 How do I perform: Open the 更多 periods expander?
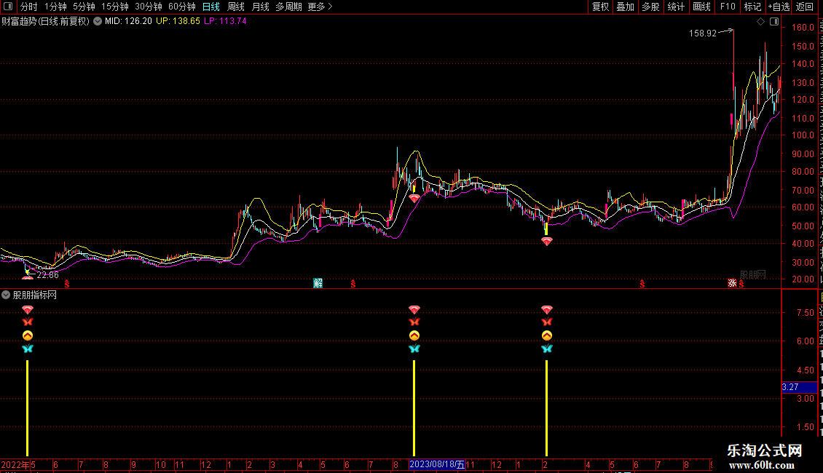[x=320, y=7]
